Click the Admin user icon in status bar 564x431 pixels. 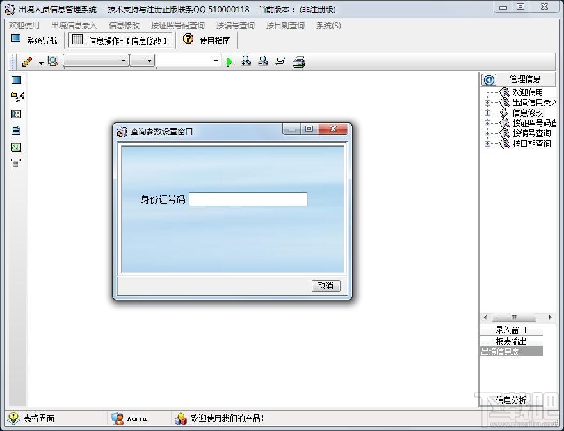118,418
